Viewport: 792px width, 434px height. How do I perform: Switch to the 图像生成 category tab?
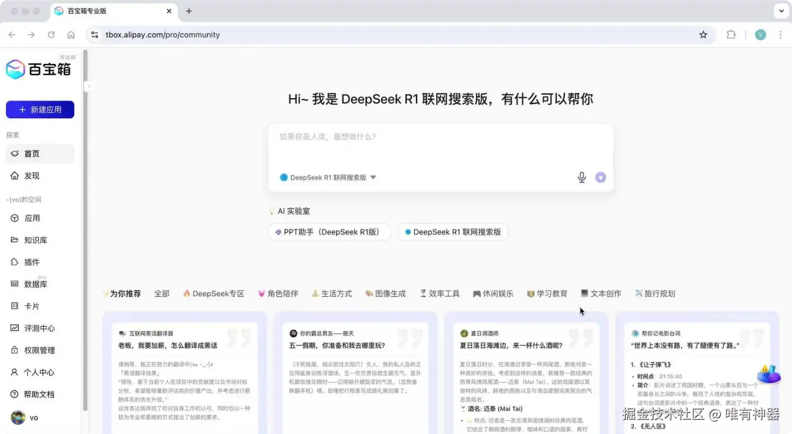[386, 293]
